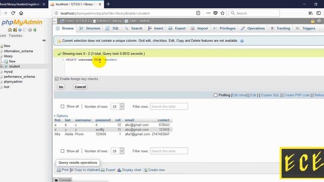Click the site information icon in address bar
Viewport: 324px width, 182px height.
click(x=56, y=13)
